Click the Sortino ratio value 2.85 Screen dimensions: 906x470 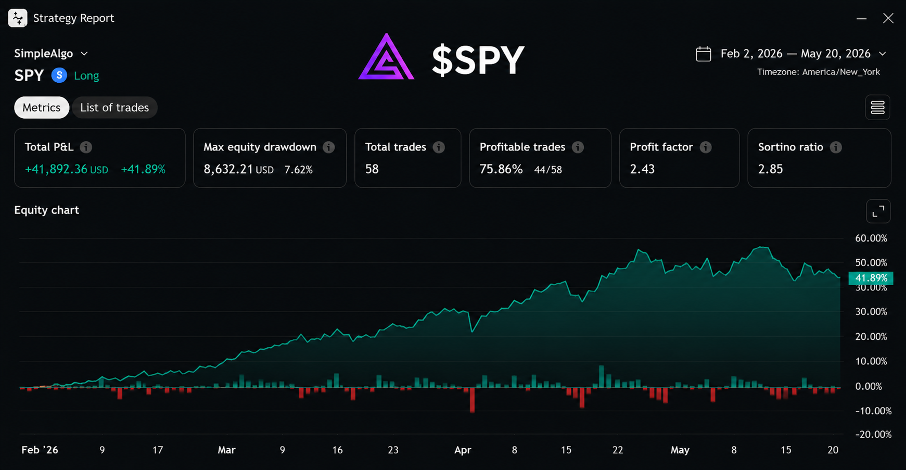(x=771, y=169)
